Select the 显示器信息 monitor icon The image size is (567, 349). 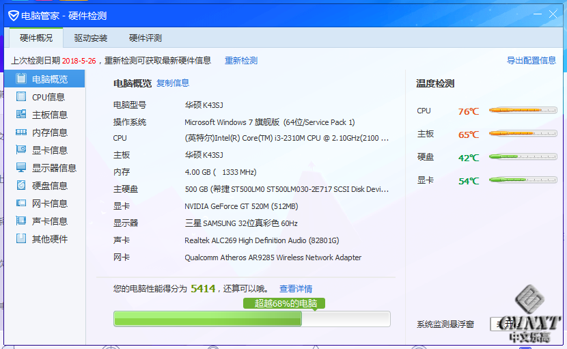pyautogui.click(x=21, y=168)
